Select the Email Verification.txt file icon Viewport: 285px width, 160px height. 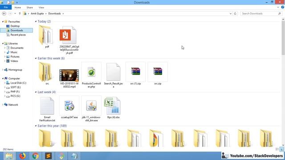pyautogui.click(x=47, y=106)
